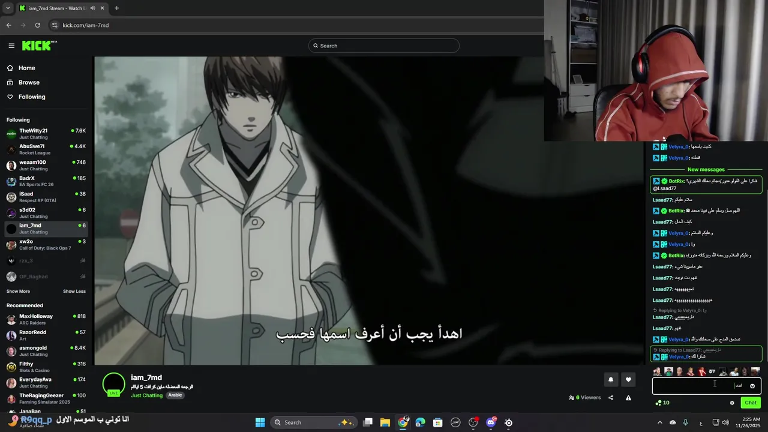768x432 pixels.
Task: Collapse list with Show Less
Action: (x=74, y=292)
